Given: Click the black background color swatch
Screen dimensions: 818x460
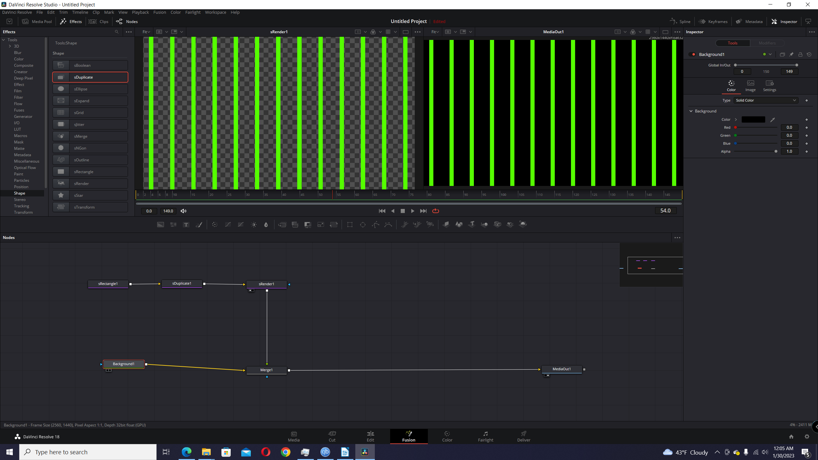Looking at the screenshot, I should click(x=753, y=119).
